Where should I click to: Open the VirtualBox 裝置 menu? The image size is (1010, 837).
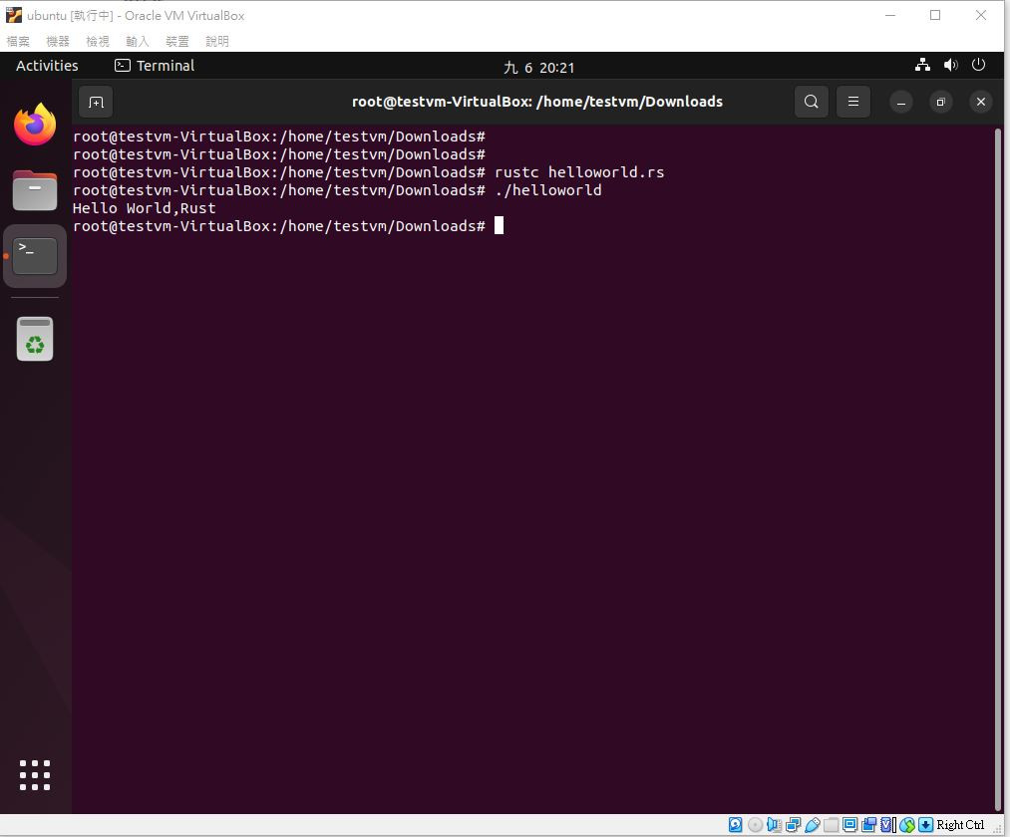(x=177, y=41)
